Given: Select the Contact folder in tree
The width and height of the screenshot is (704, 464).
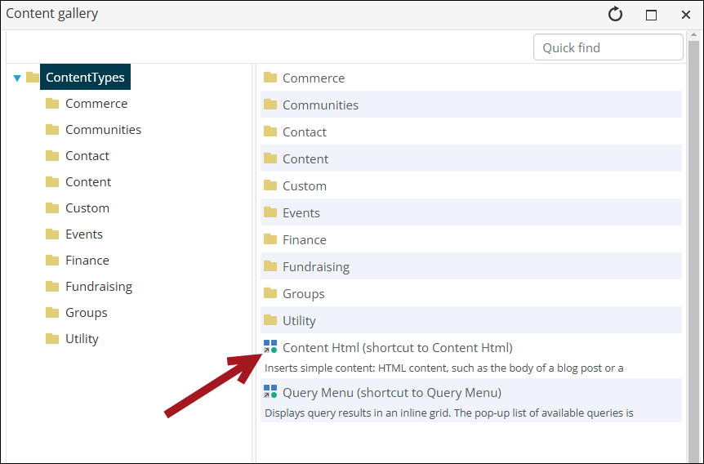Looking at the screenshot, I should [87, 156].
